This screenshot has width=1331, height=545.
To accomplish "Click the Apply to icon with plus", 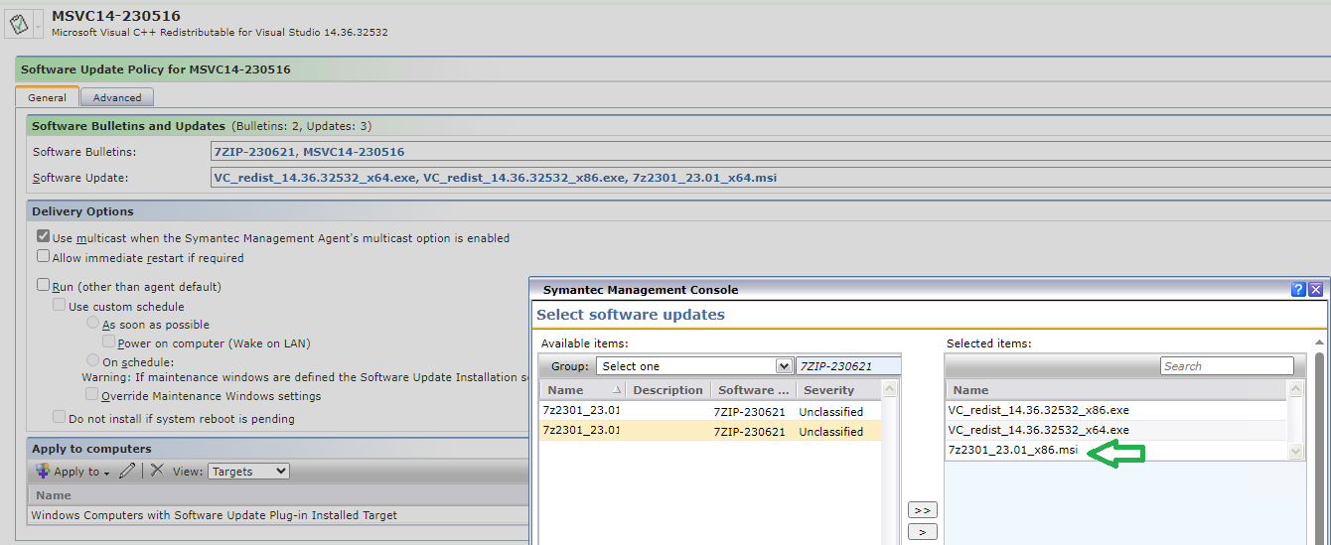I will coord(43,472).
